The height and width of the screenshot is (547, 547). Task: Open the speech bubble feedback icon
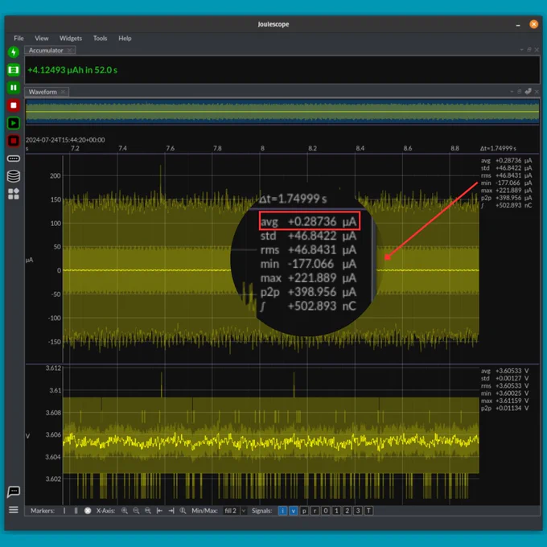coord(13,491)
